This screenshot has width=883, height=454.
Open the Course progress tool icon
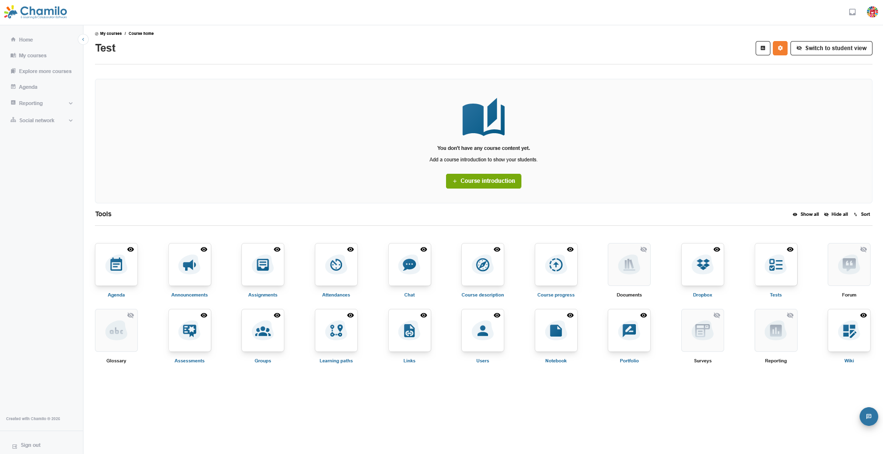point(556,264)
